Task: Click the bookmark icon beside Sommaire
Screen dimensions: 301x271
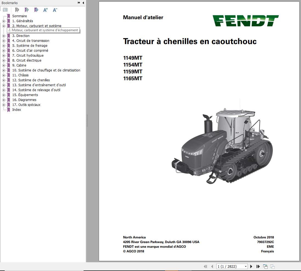Action: [8, 16]
